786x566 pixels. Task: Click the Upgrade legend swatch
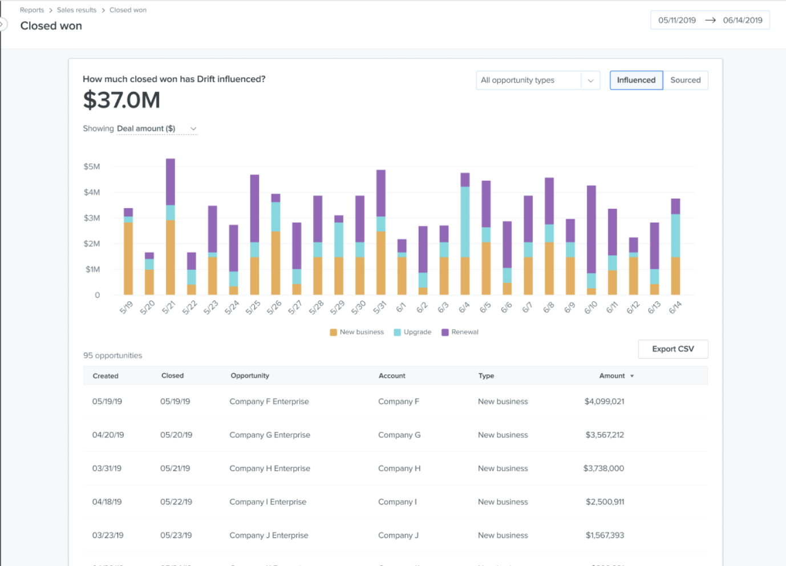tap(397, 332)
